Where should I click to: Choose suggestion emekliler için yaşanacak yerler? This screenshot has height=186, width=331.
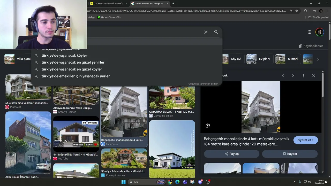tap(127, 76)
